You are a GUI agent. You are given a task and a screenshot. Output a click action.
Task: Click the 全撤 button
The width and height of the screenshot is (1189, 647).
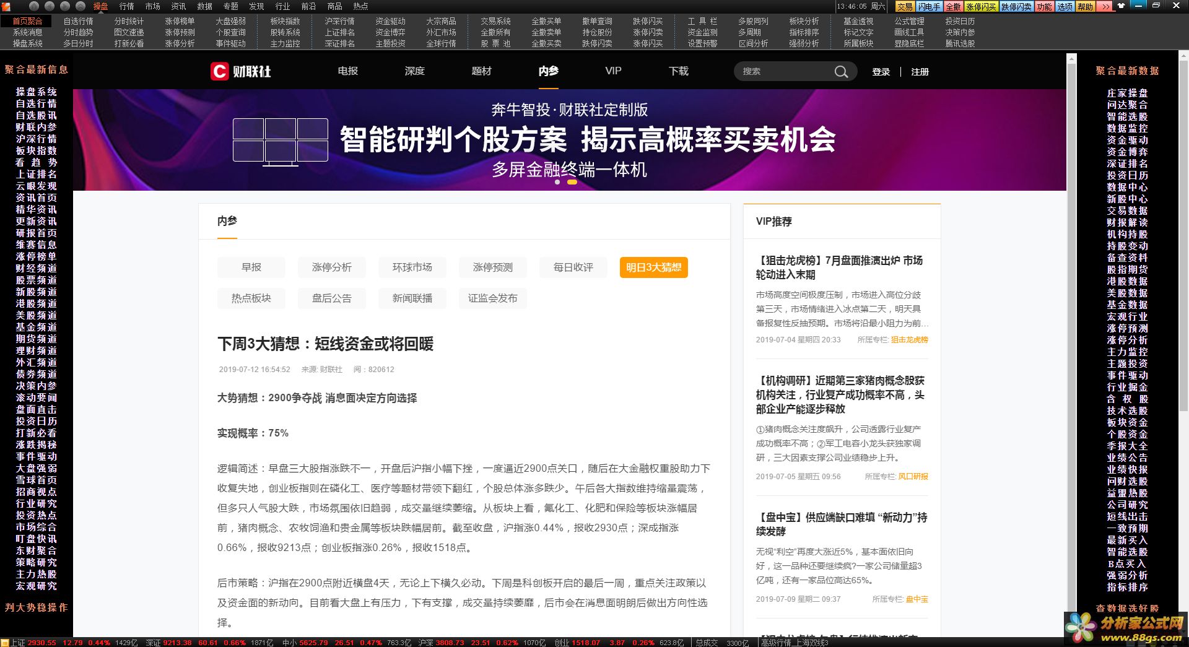953,7
